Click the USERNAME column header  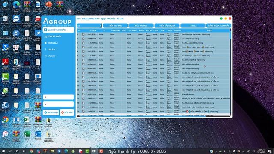116,30
